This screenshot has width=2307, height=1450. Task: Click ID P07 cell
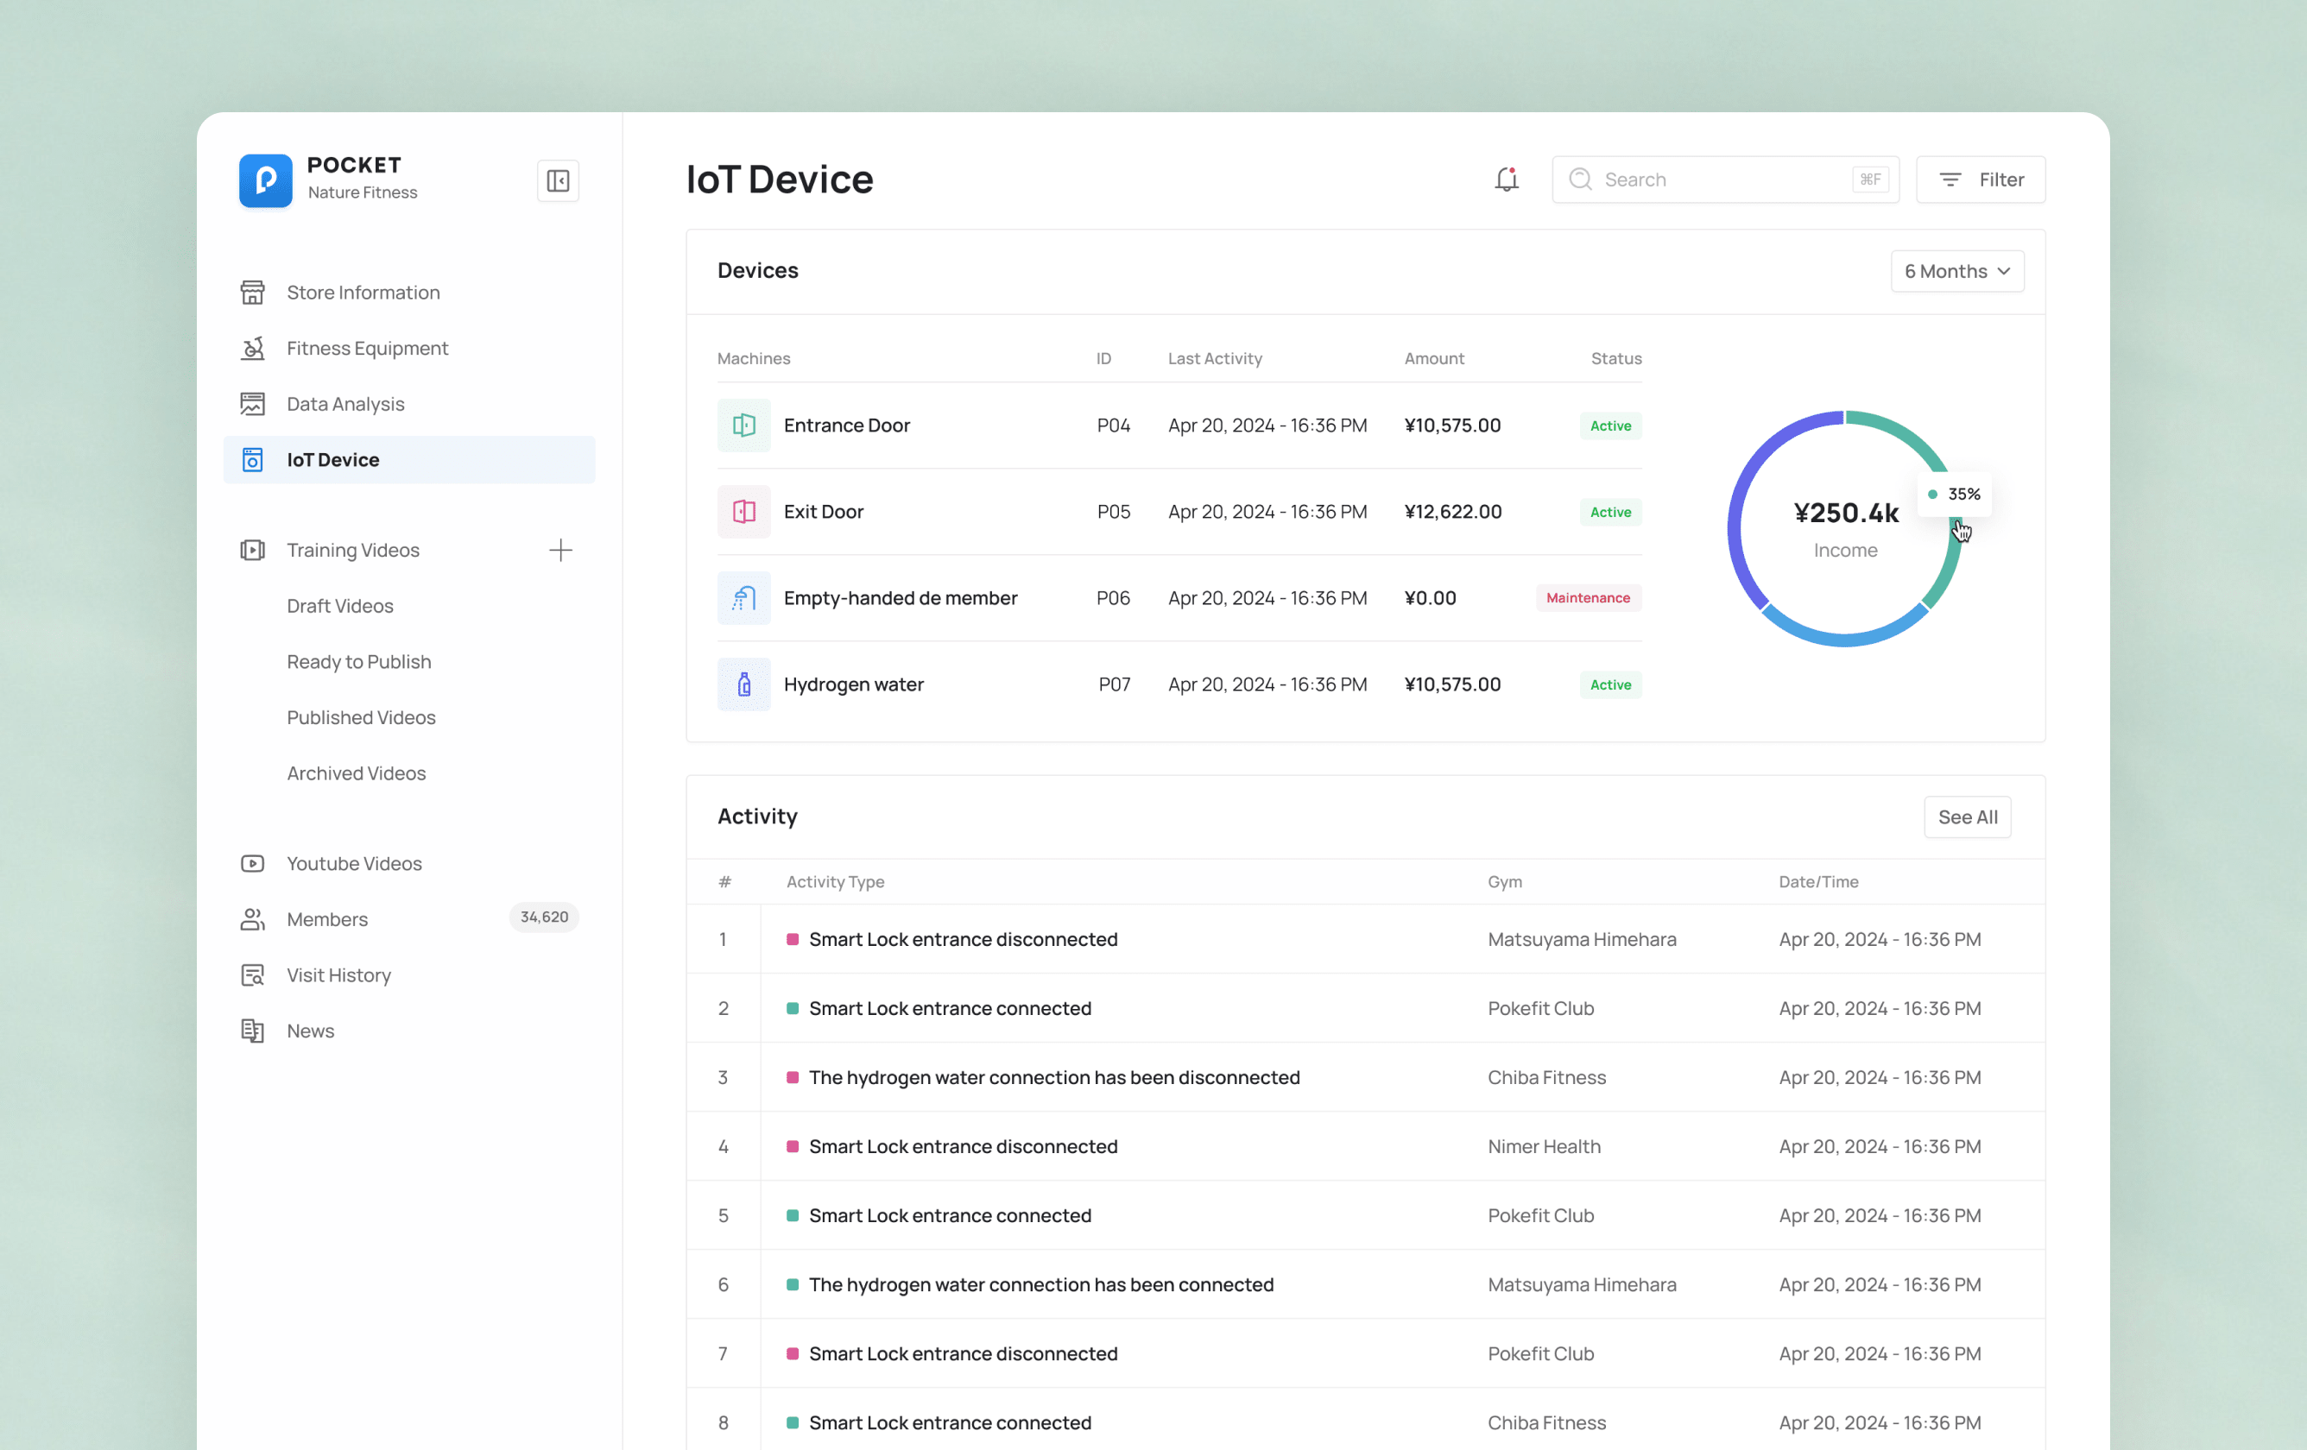(1113, 684)
